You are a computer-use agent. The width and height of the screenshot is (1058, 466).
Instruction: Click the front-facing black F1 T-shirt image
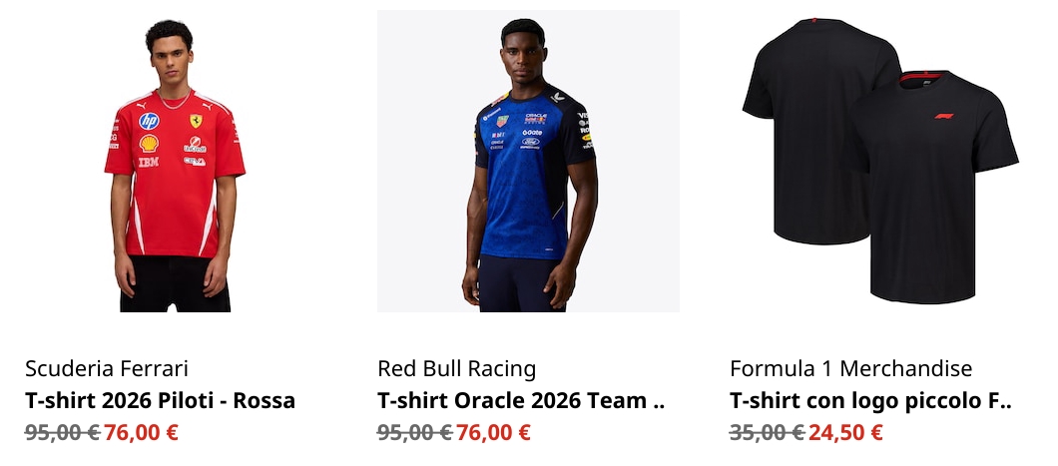pos(934,187)
